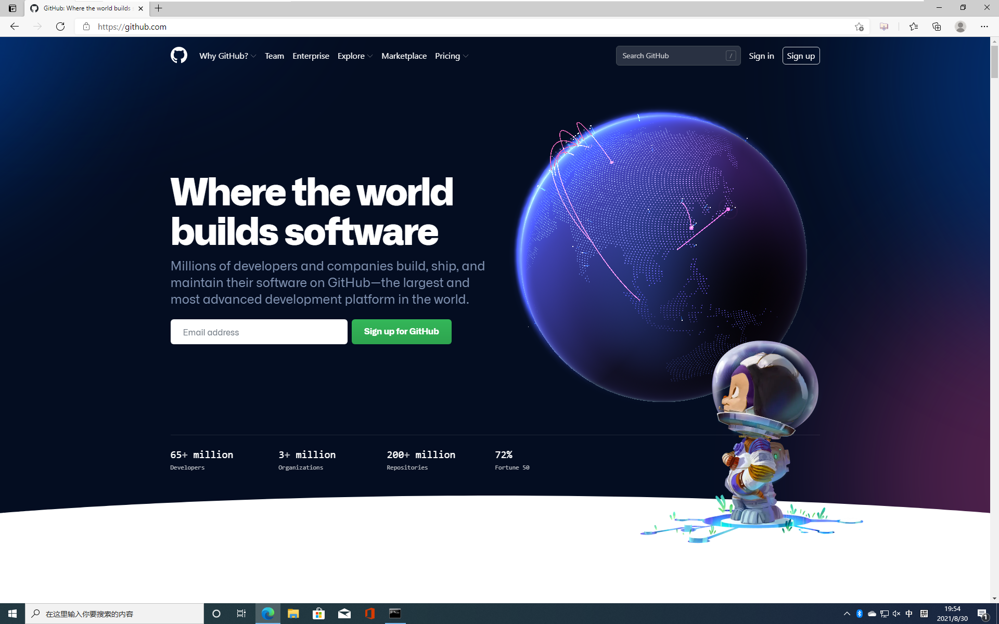Expand the Why GitHub dropdown menu

pos(226,56)
